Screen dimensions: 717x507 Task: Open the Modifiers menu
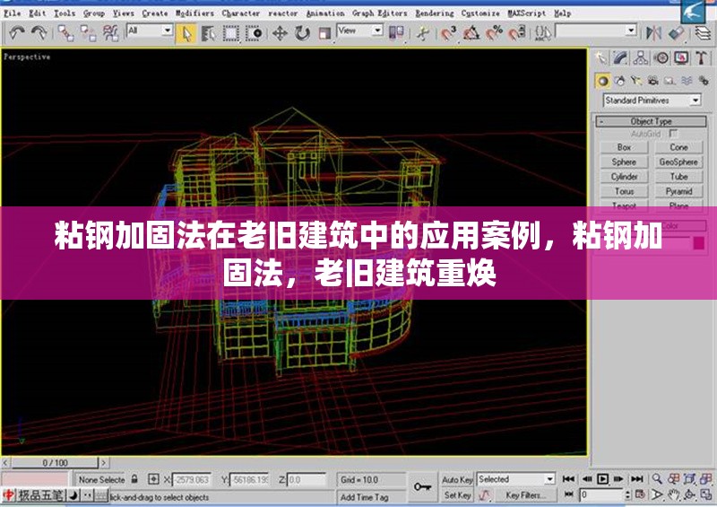(x=194, y=13)
